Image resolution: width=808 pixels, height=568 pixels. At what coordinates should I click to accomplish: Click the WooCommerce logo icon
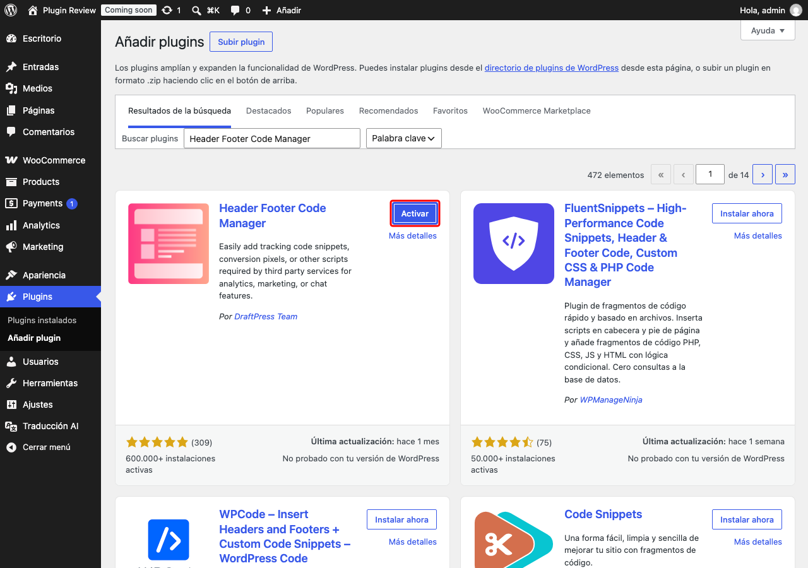point(11,160)
